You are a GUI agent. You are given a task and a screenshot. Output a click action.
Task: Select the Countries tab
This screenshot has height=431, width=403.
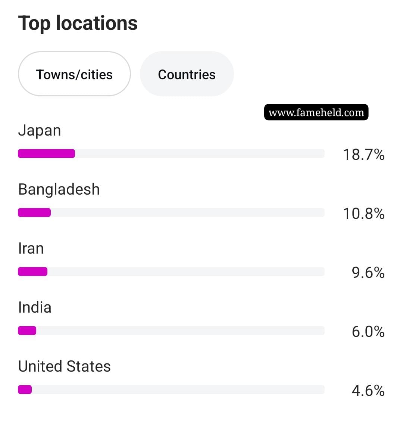[x=187, y=74]
